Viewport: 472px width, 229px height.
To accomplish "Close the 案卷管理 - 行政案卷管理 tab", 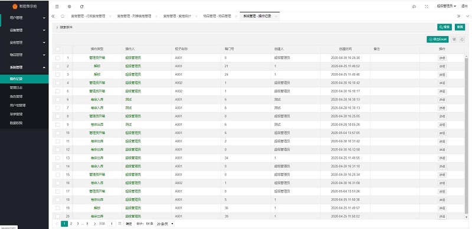I will [x=110, y=17].
